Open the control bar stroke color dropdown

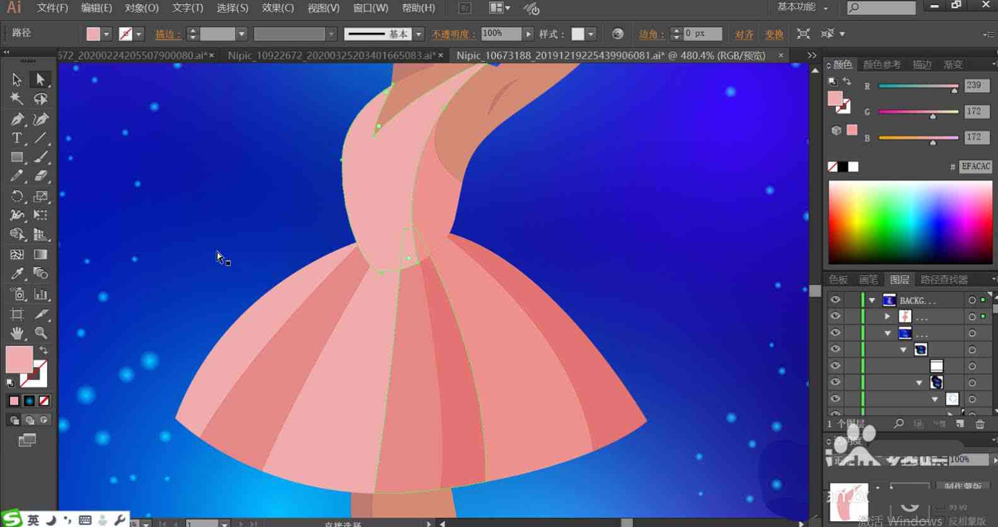[x=139, y=34]
